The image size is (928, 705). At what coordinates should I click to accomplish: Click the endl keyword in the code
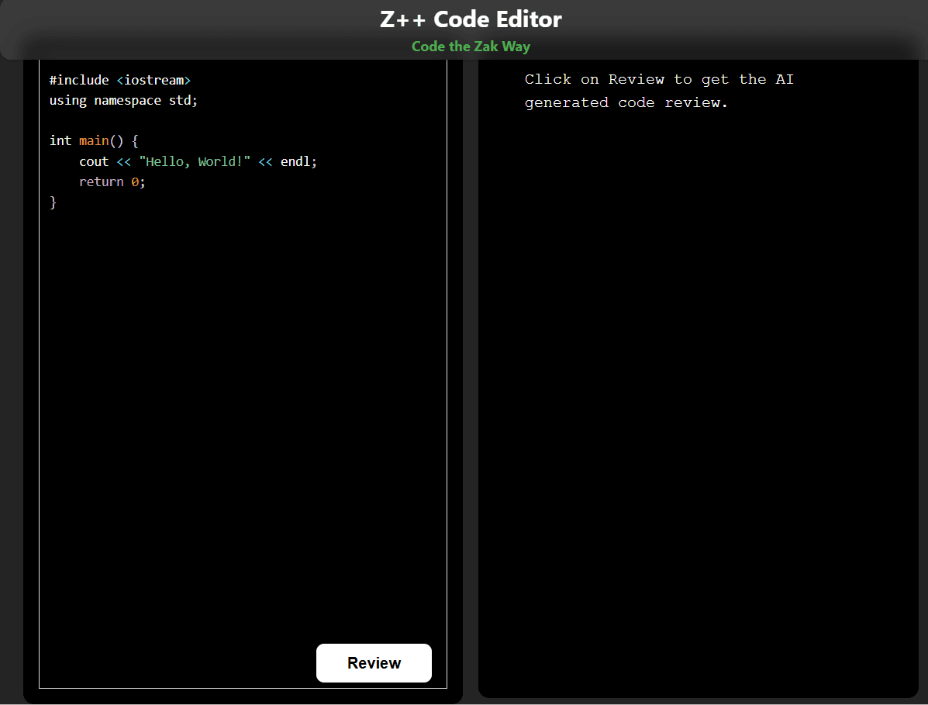[295, 161]
